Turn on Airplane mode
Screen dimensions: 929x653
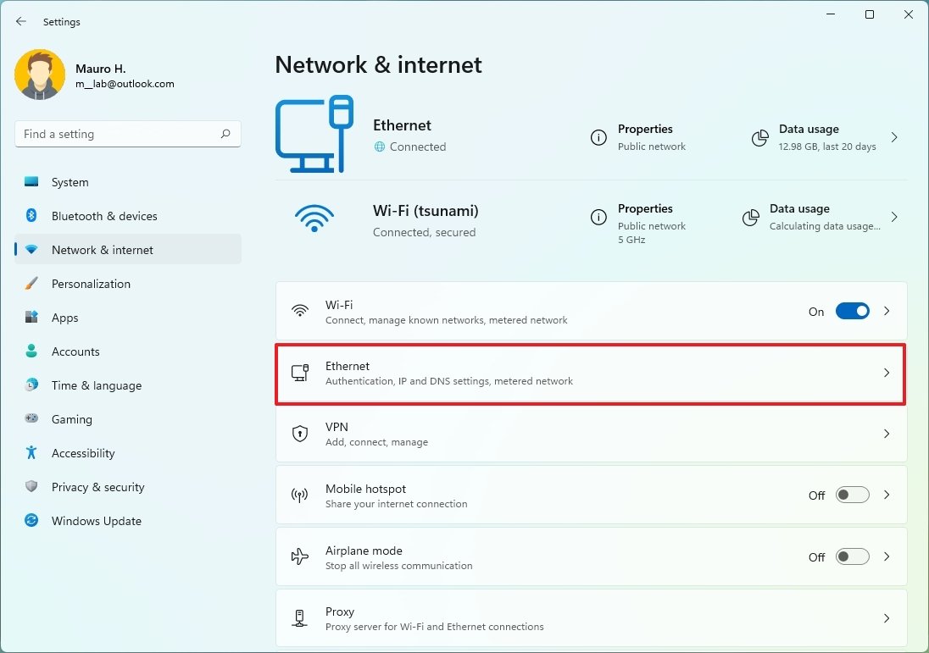(852, 556)
